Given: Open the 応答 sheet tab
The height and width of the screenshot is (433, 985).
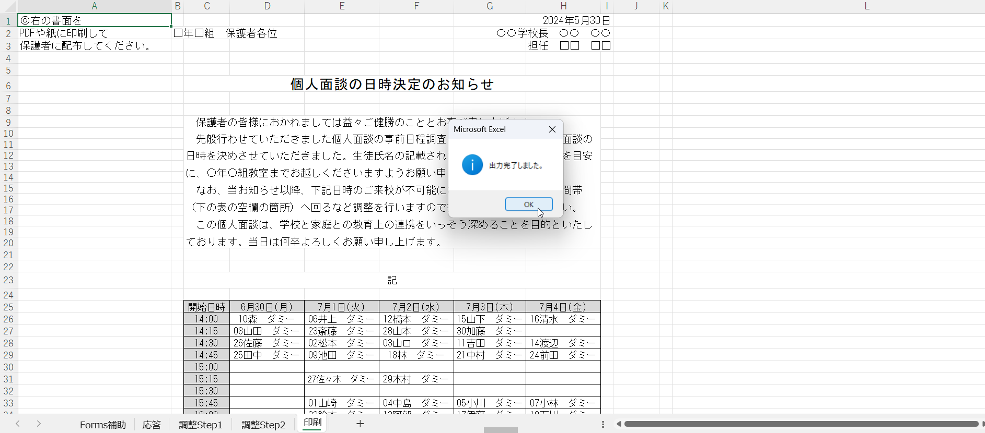Looking at the screenshot, I should pos(152,425).
